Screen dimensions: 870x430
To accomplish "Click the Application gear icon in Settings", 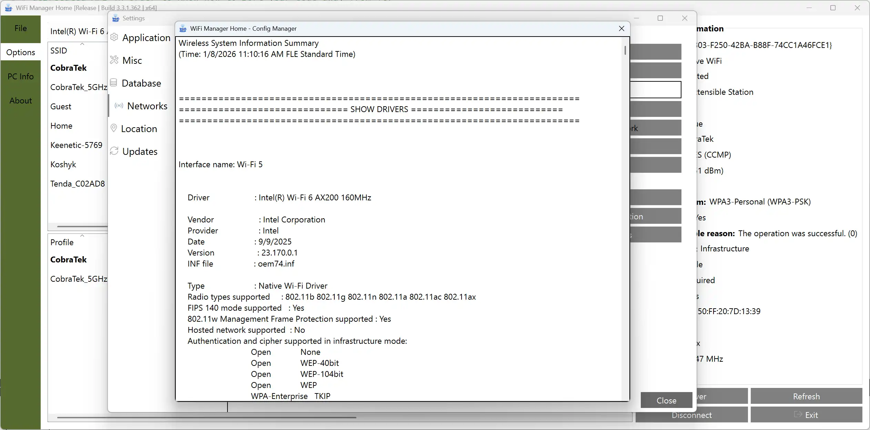I will 114,37.
